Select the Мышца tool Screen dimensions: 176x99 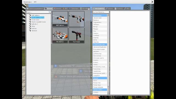point(100,29)
